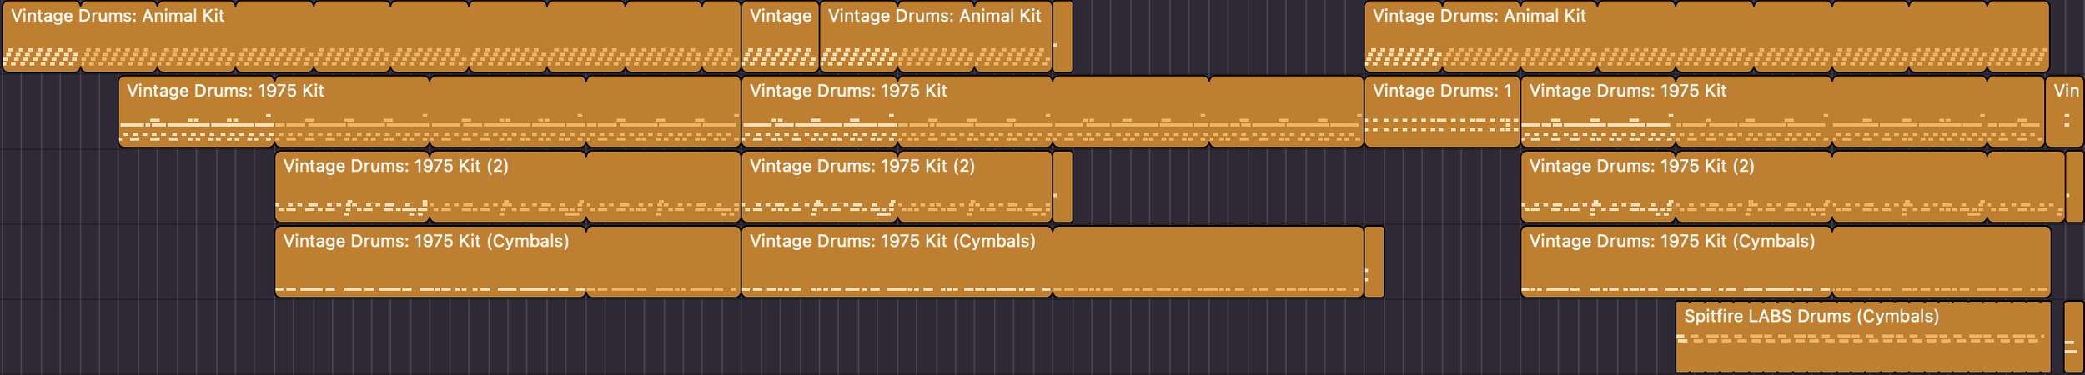Screen dimensions: 2085x375
Task: Click the tiny unnamed region after the middle Animal Kit
Action: 1063,37
